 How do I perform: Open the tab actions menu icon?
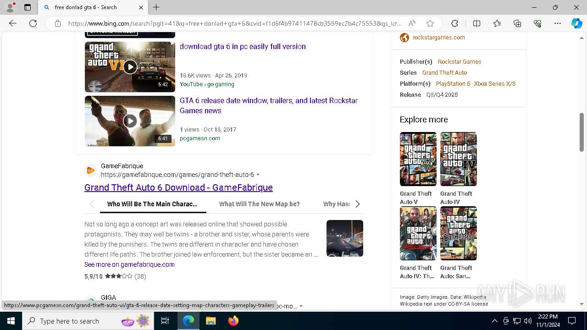[x=28, y=7]
